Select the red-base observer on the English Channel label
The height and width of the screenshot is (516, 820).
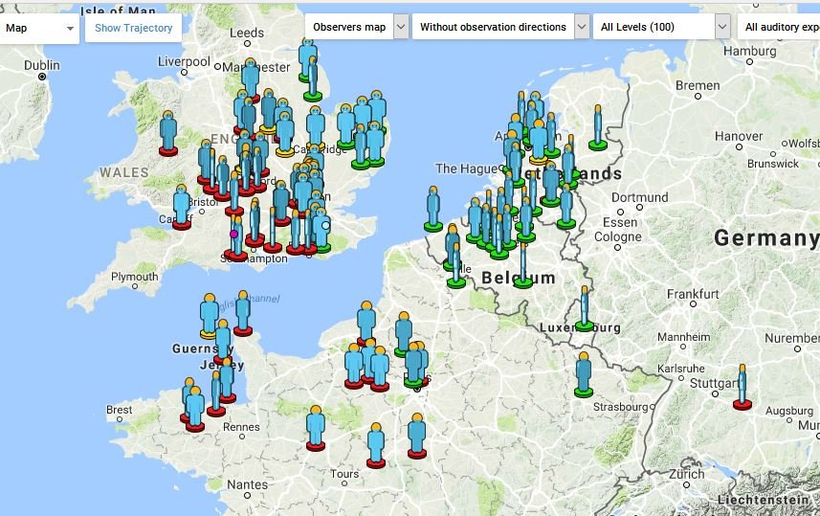[243, 313]
